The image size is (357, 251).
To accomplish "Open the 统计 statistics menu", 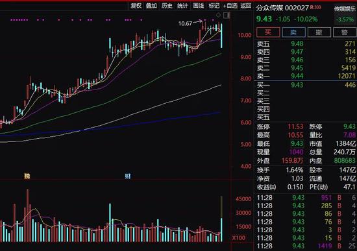I will 182,6.
